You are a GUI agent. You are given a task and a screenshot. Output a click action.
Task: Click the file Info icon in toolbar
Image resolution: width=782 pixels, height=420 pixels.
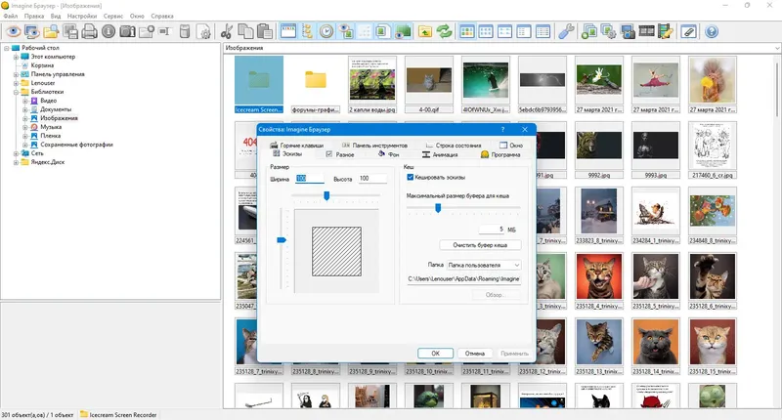(109, 31)
